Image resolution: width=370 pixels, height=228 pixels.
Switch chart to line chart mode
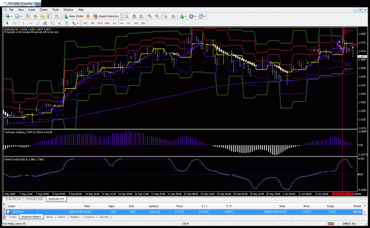click(x=141, y=17)
